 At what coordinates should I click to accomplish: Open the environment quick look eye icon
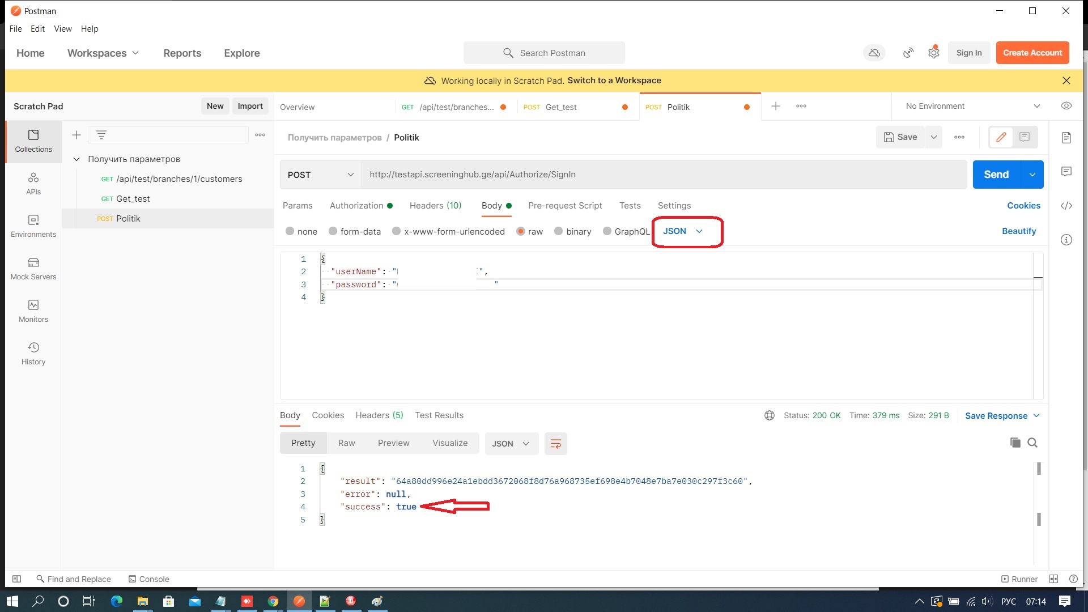1066,106
